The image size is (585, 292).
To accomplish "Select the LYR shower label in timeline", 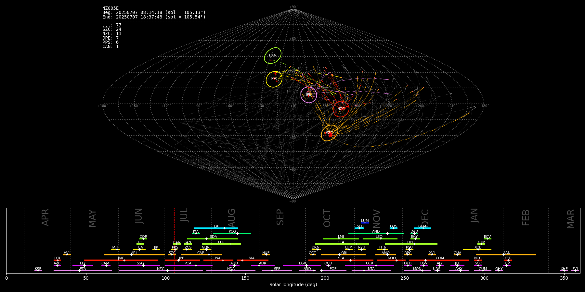I will 57,258.
